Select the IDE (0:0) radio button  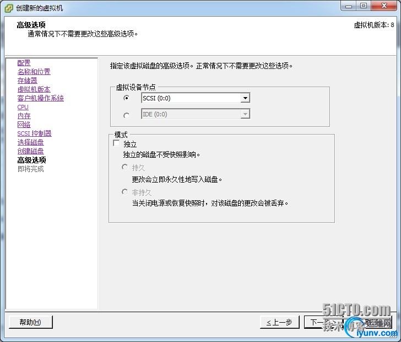coord(126,115)
